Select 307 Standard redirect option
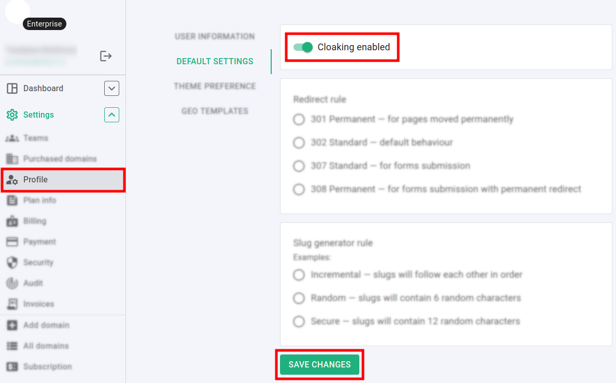 (x=299, y=166)
